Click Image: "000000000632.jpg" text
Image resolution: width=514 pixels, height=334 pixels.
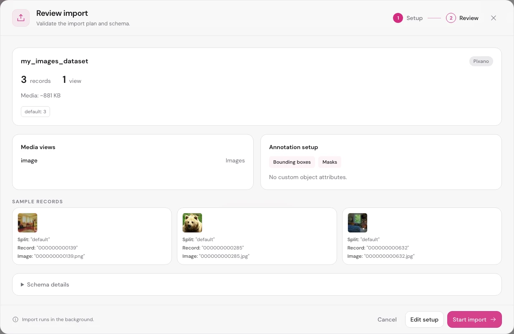[381, 256]
